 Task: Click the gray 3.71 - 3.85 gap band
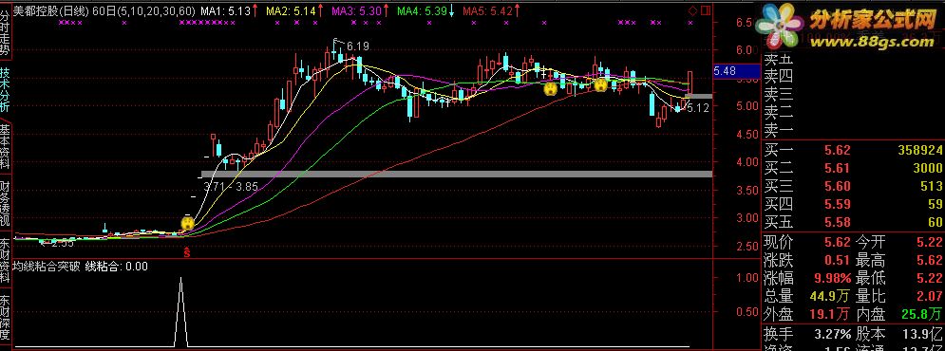tap(456, 174)
